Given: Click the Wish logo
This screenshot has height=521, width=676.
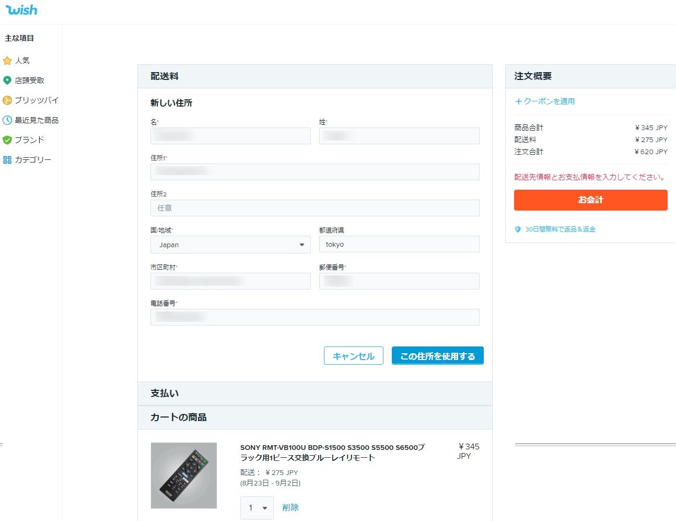Looking at the screenshot, I should click(x=21, y=10).
